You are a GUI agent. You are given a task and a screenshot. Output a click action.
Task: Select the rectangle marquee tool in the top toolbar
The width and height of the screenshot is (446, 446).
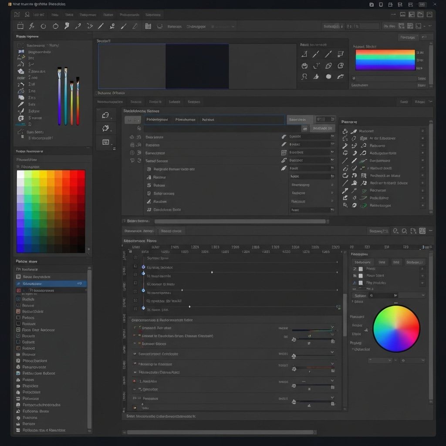tap(20, 26)
